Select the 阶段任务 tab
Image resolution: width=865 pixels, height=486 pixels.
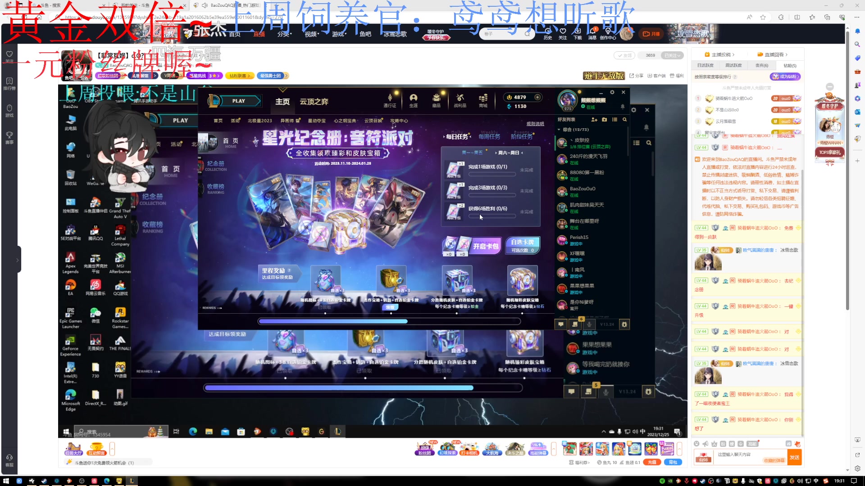tap(522, 136)
